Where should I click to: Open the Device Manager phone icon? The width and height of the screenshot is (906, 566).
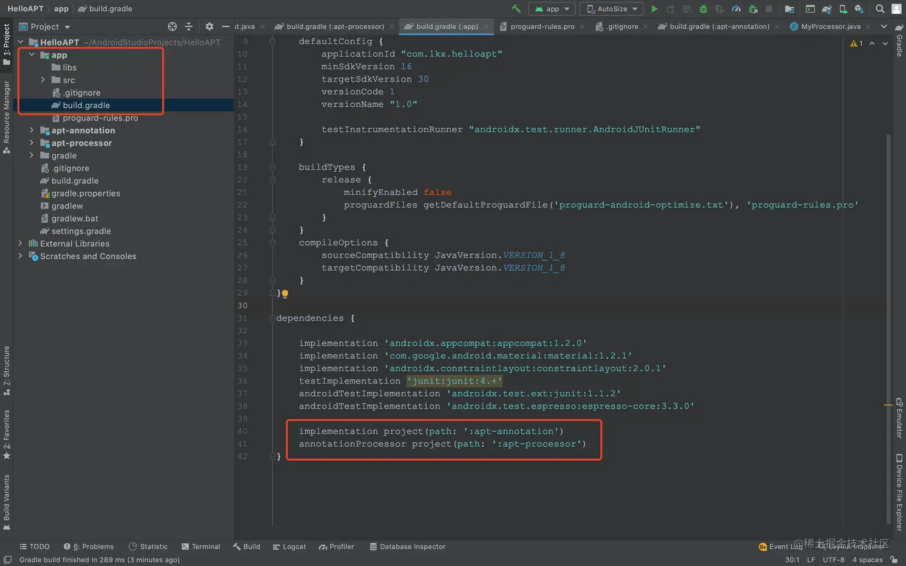(x=842, y=9)
